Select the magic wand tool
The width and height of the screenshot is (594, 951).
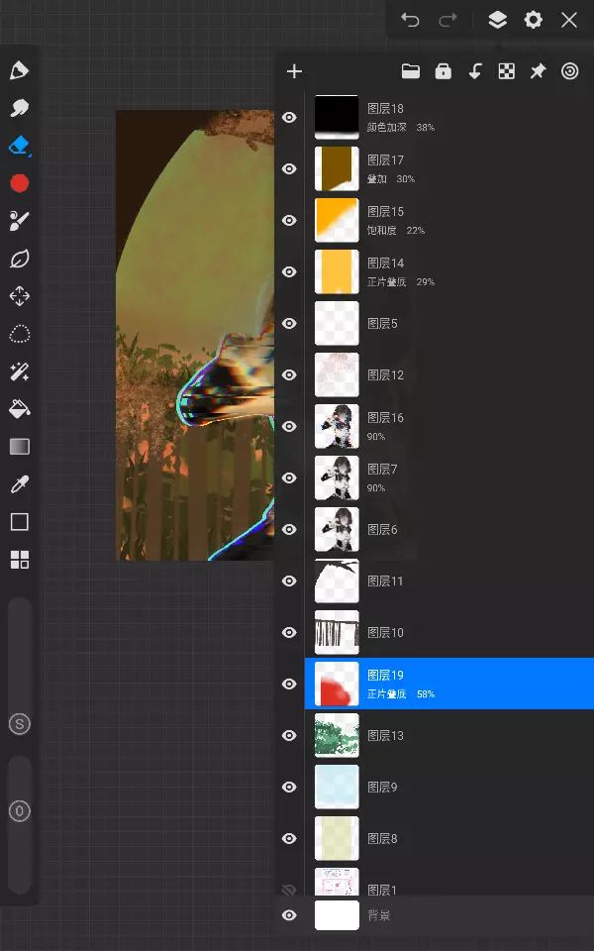click(20, 371)
